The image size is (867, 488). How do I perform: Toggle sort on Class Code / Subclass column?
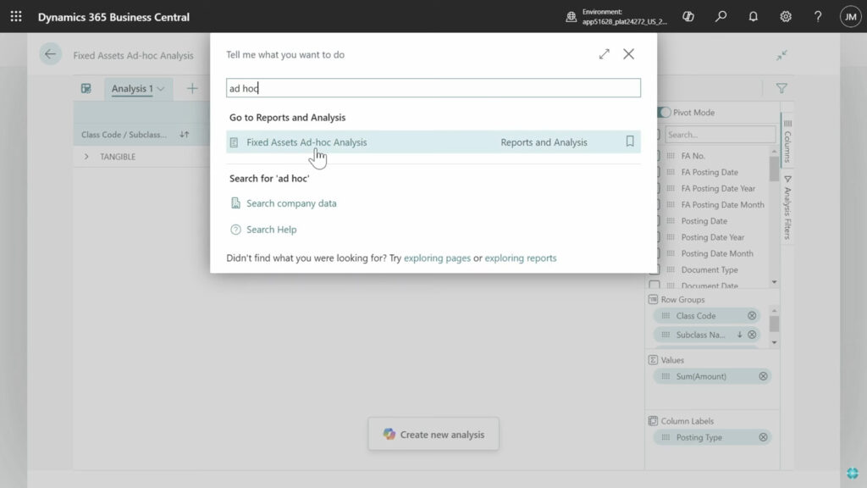click(184, 135)
